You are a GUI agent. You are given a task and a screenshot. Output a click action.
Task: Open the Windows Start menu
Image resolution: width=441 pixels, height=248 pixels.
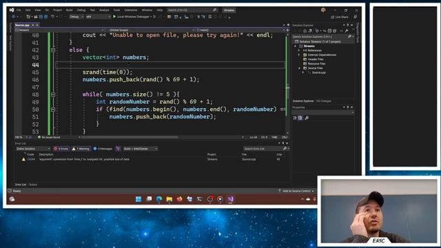[139, 199]
